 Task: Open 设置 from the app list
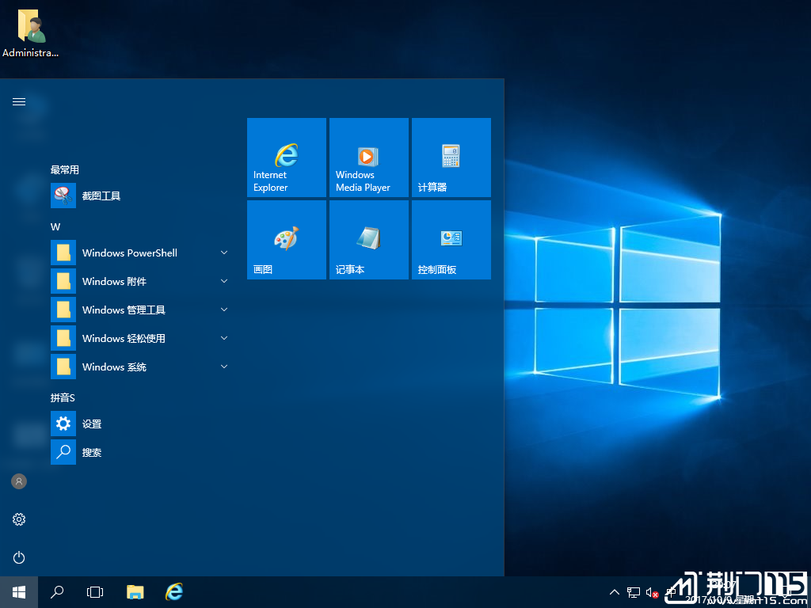91,424
